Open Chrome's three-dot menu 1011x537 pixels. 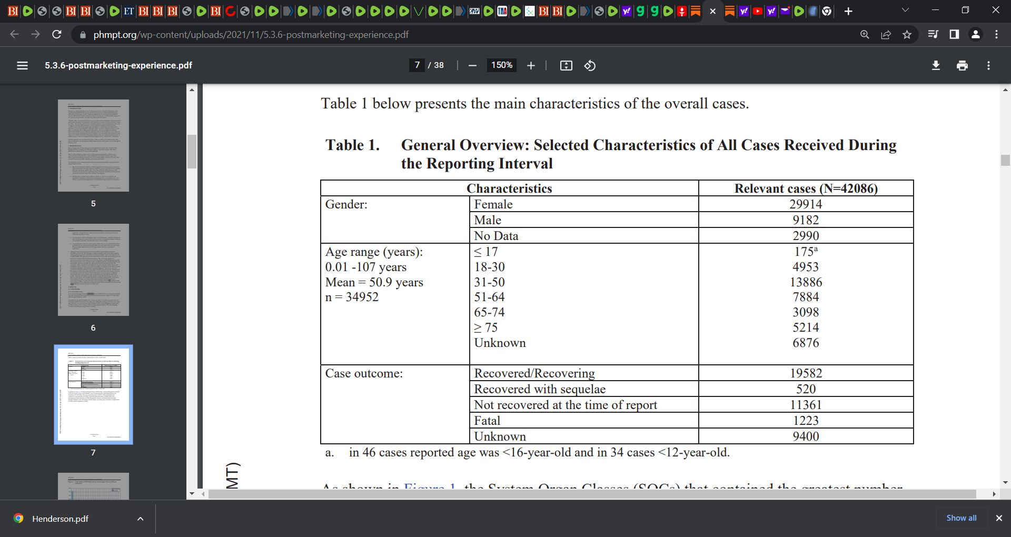[996, 34]
